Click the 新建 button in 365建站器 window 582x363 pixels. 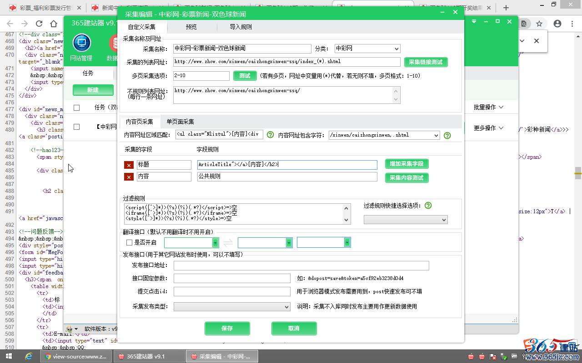93,90
